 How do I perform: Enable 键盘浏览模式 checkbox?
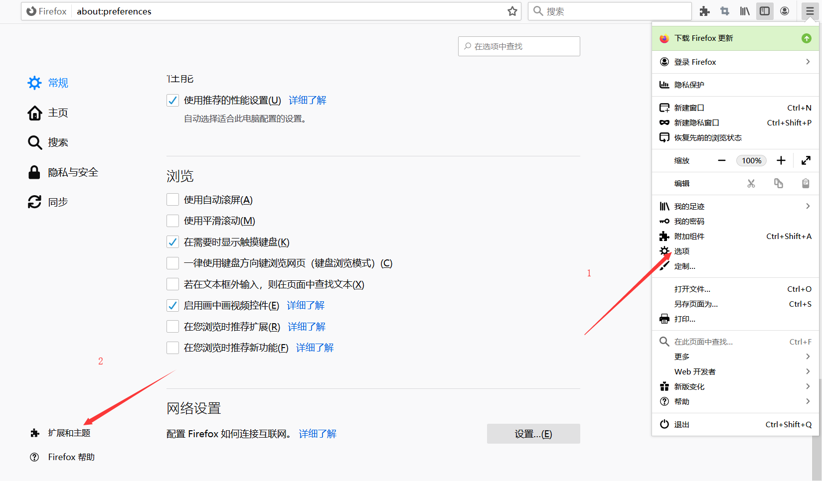pos(172,263)
